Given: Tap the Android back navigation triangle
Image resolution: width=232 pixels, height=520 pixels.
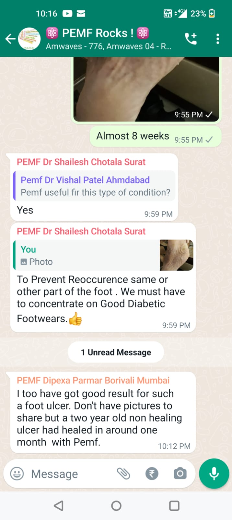Looking at the screenshot, I should [58, 506].
